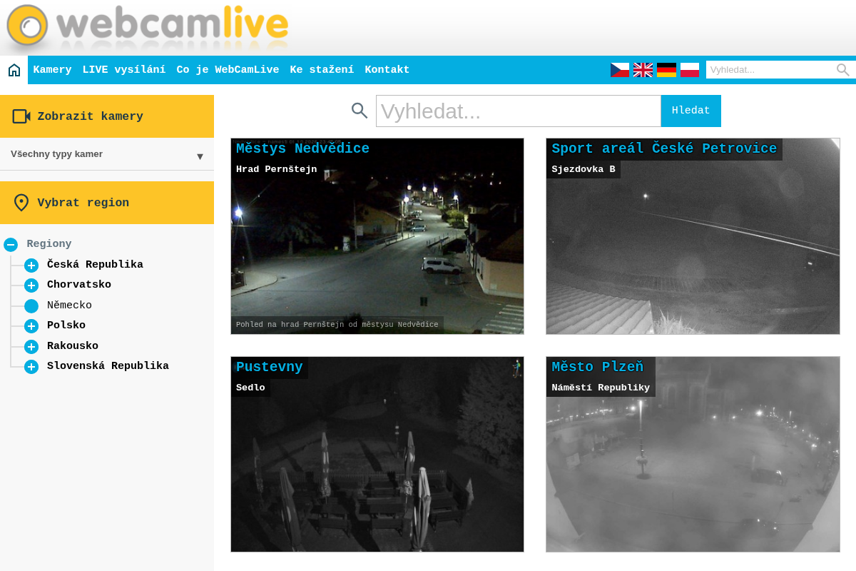Screen dimensions: 856x571
Task: Open the Kamery menu
Action: click(x=52, y=70)
